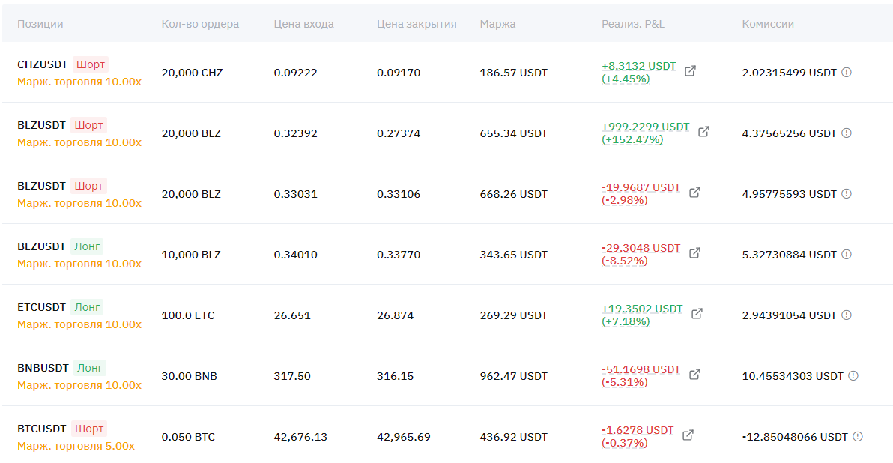Show info for -12.85048066 USDT commission

pyautogui.click(x=858, y=436)
